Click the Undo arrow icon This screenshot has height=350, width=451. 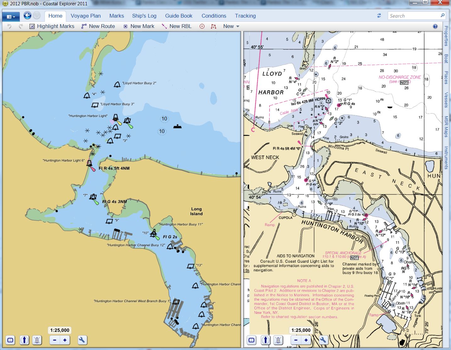click(9, 26)
